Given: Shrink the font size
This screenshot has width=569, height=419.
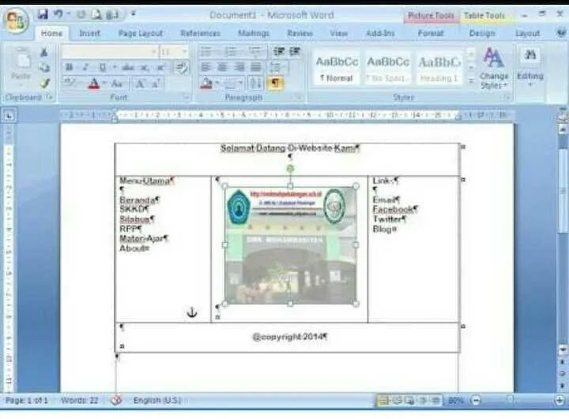Looking at the screenshot, I should pos(156,84).
